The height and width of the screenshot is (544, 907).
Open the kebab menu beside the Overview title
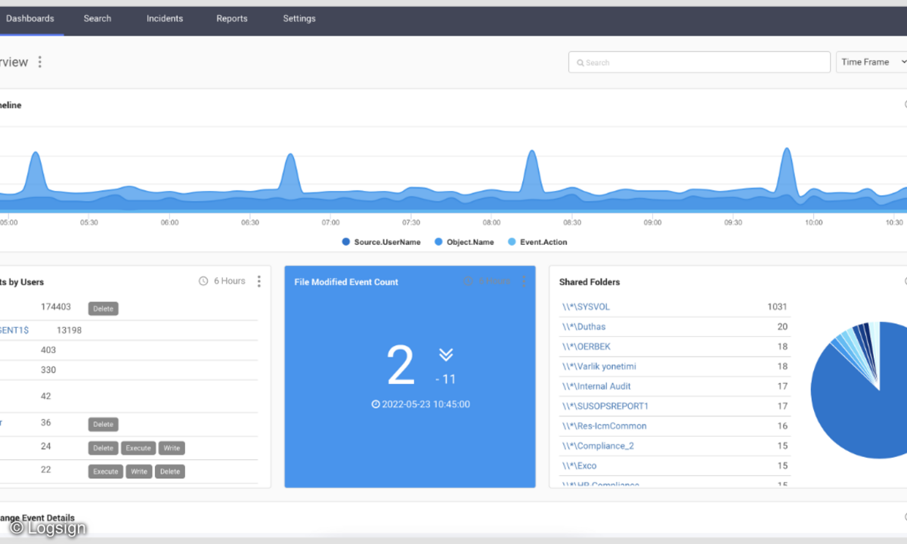pyautogui.click(x=39, y=62)
